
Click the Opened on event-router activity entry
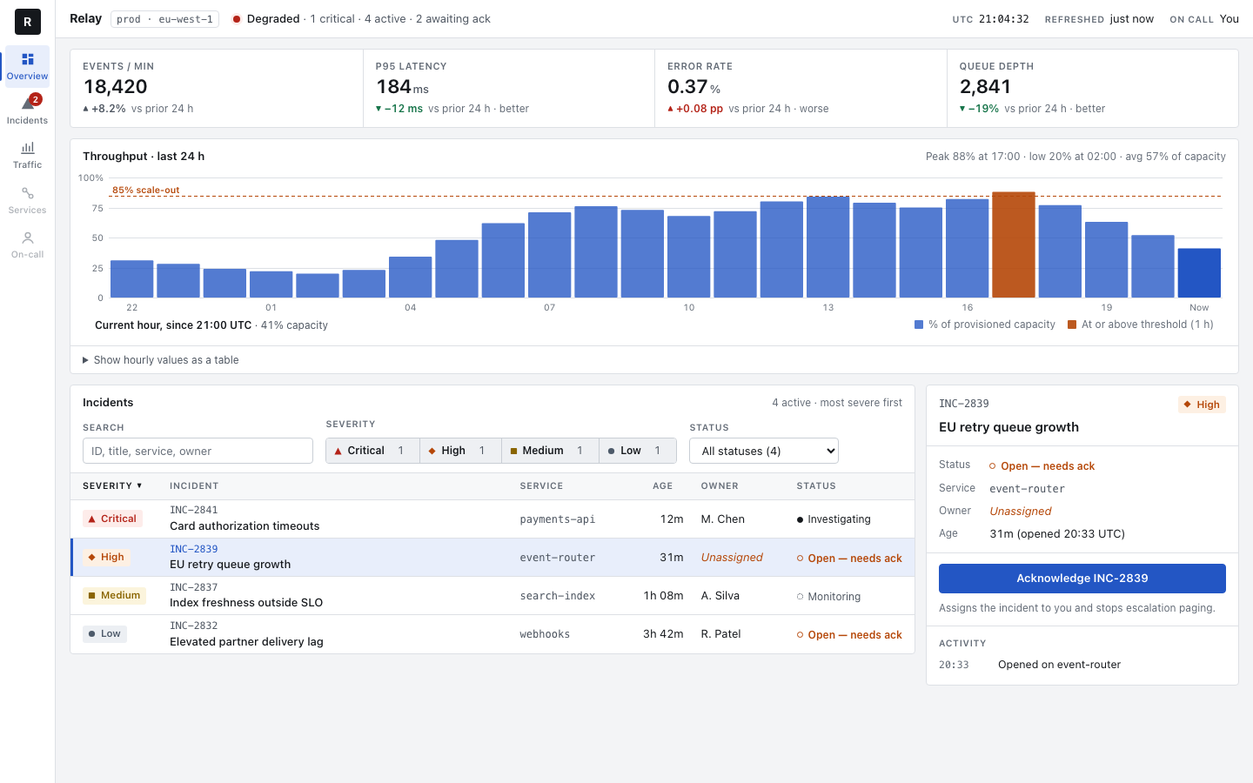click(1059, 665)
